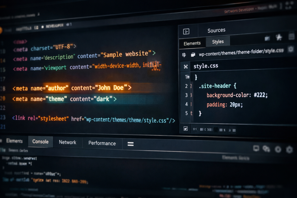297x198 pixels.
Task: Click the folder icon in Sources toolbar
Action: pyautogui.click(x=267, y=38)
